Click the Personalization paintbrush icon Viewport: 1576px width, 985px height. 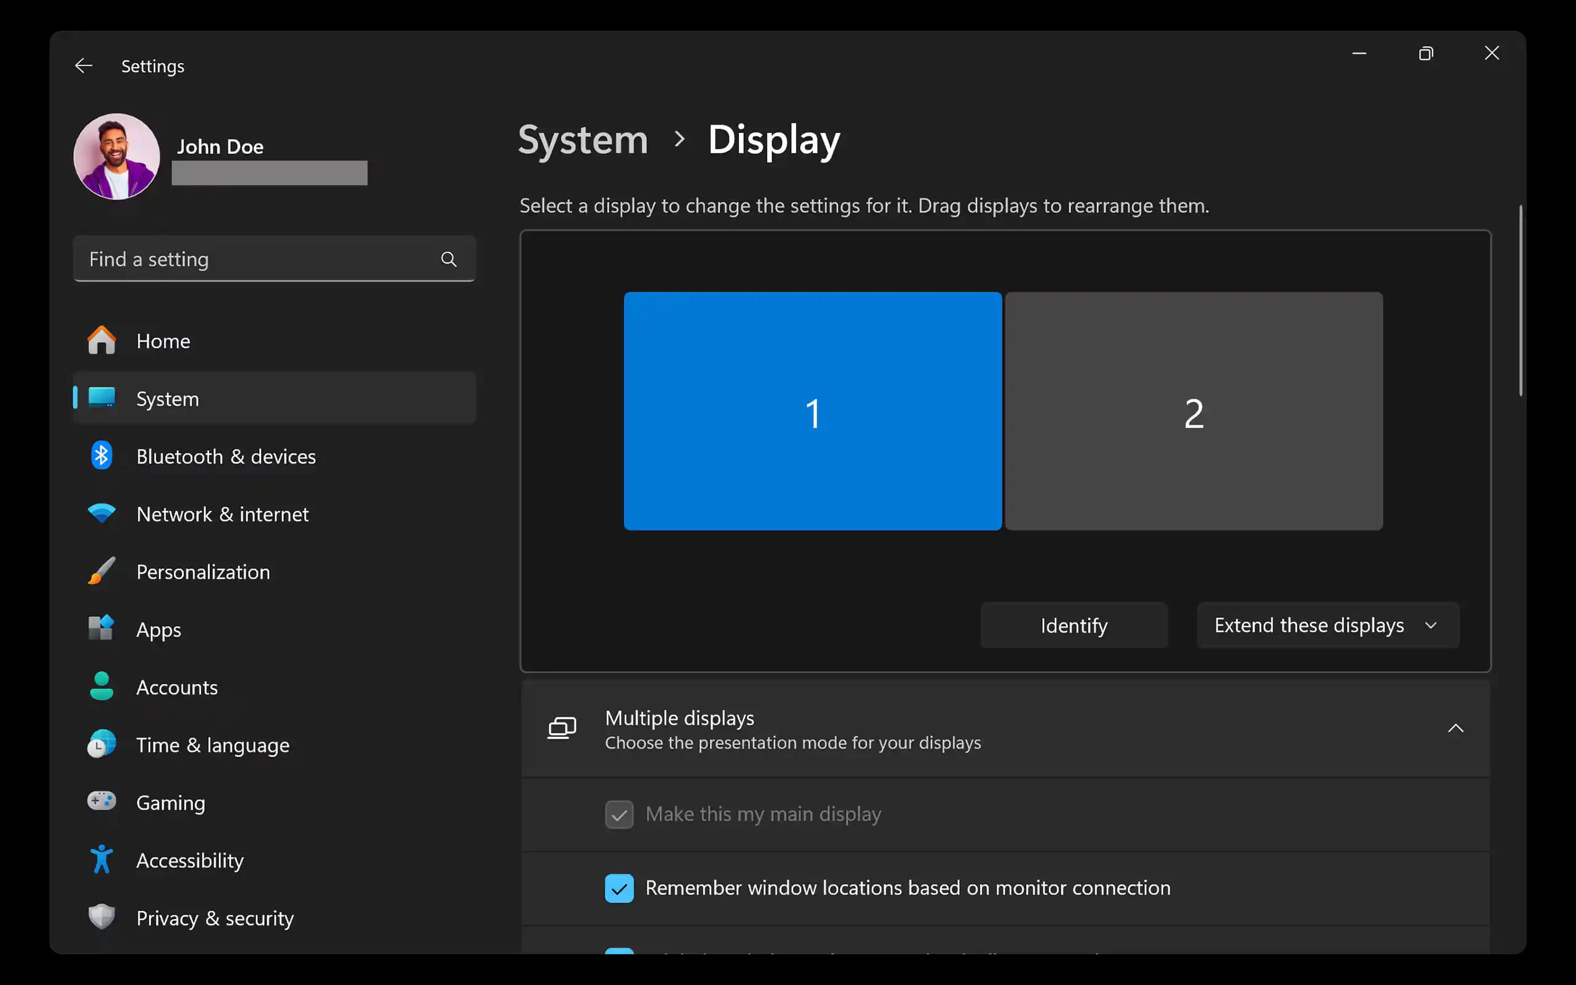102,571
